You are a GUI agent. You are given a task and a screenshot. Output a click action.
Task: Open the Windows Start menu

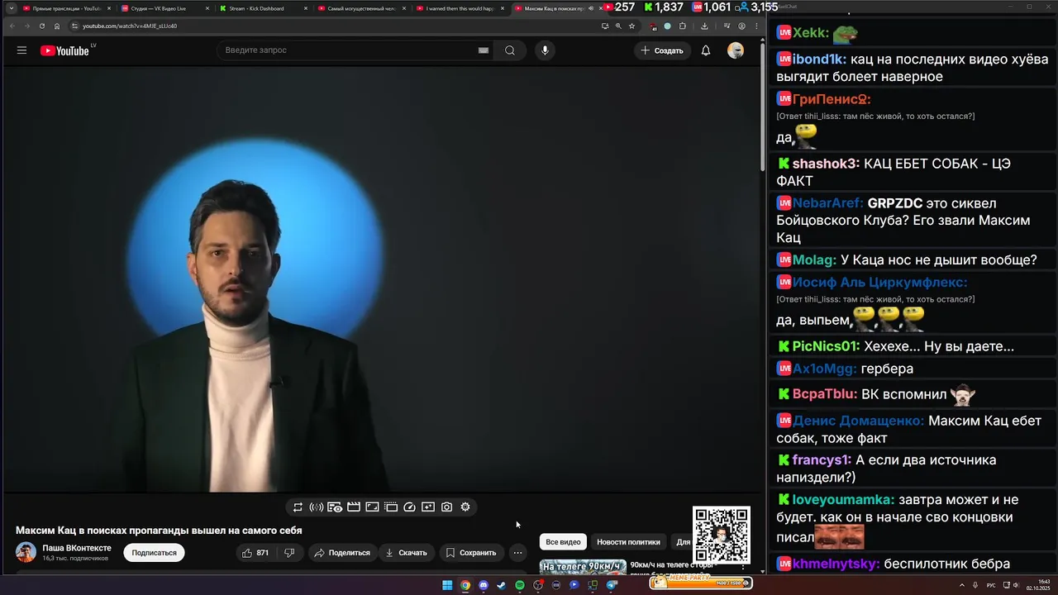(447, 585)
